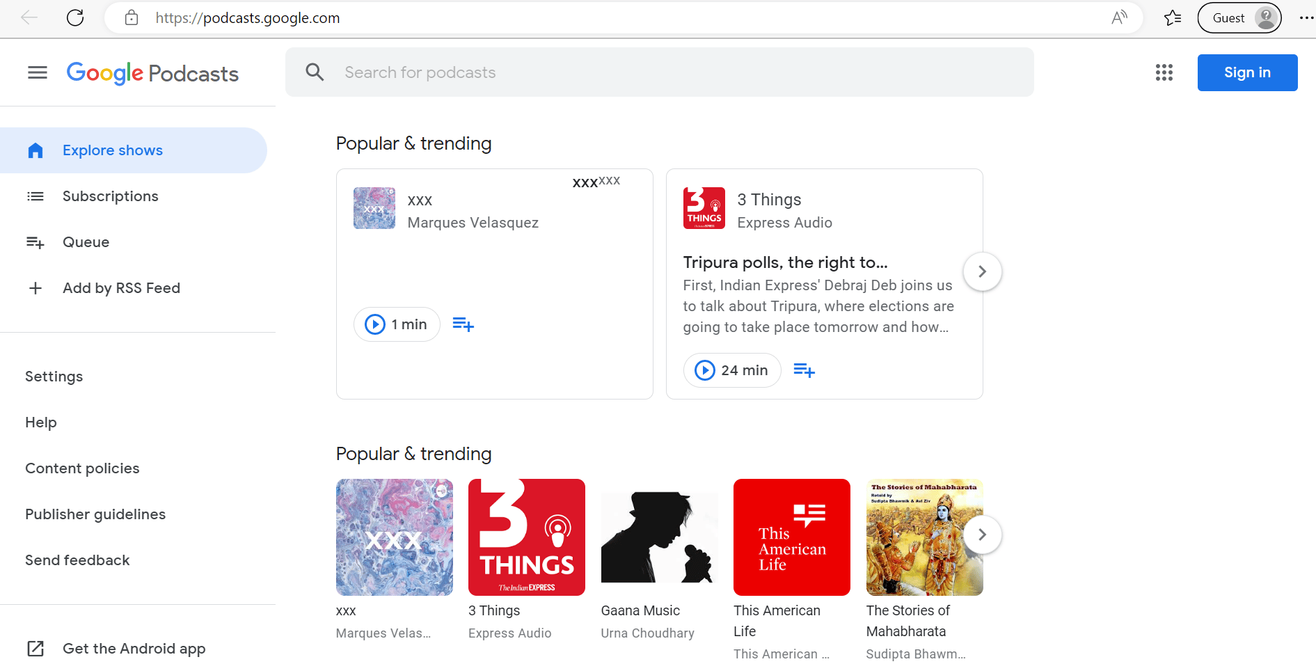Click the plus icon for RSS Feed
Image resolution: width=1316 pixels, height=664 pixels.
tap(35, 288)
